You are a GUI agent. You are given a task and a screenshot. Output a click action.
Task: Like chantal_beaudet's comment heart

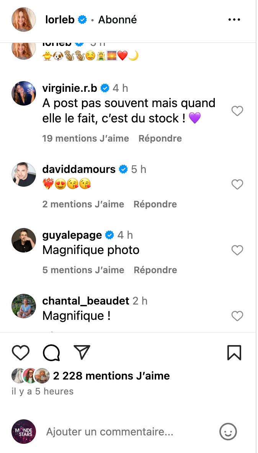237,315
